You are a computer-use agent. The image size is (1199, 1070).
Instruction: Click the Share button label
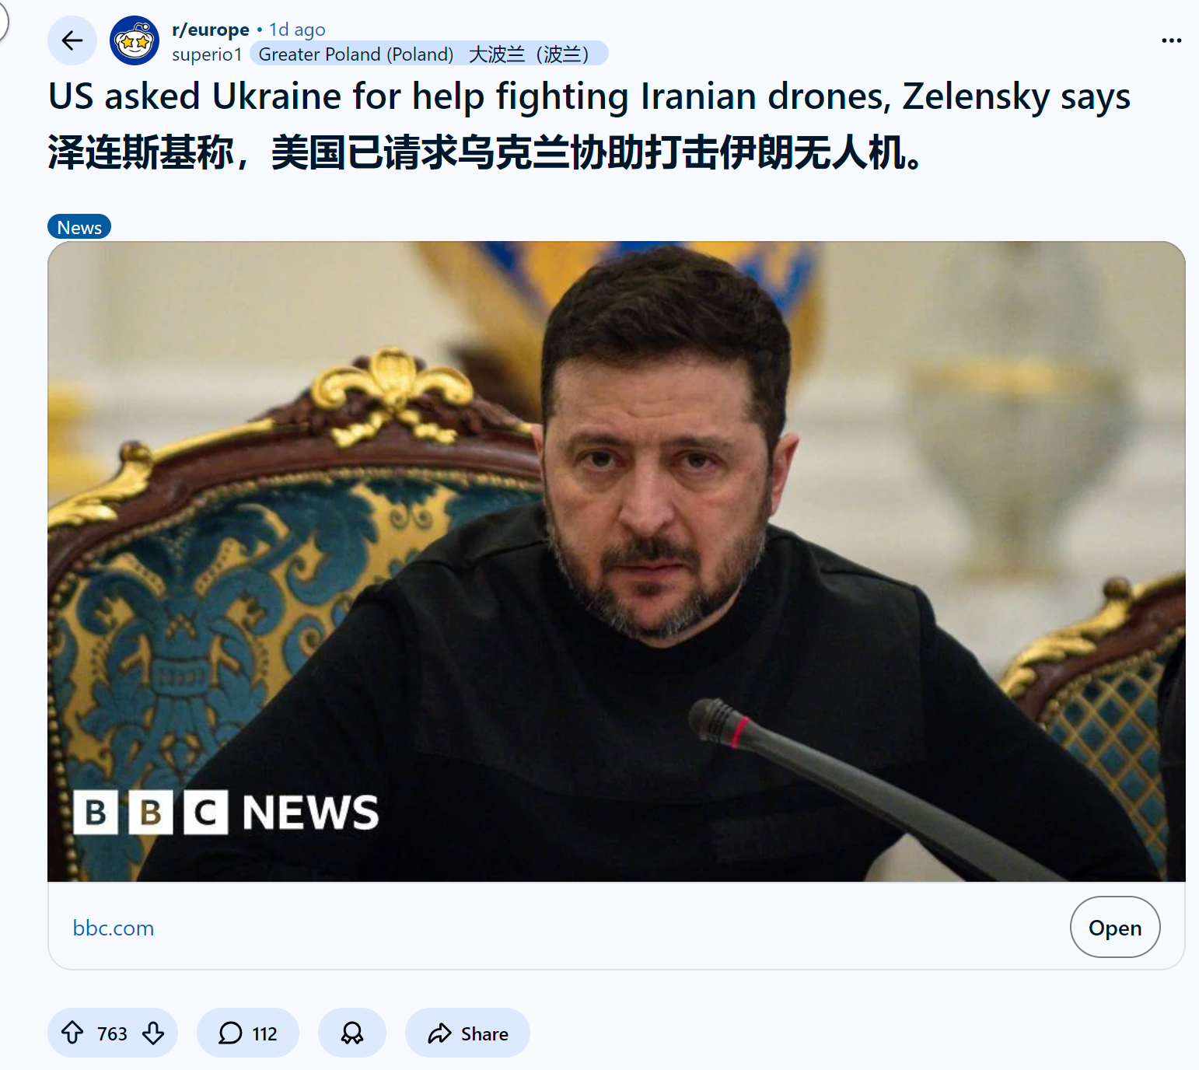tap(484, 1033)
